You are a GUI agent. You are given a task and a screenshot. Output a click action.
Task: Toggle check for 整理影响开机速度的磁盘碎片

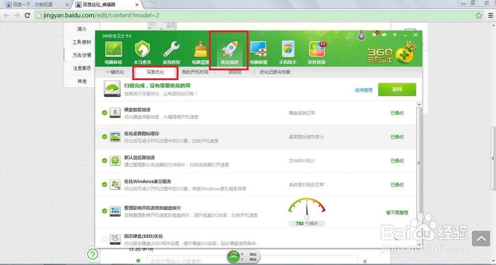coord(104,211)
